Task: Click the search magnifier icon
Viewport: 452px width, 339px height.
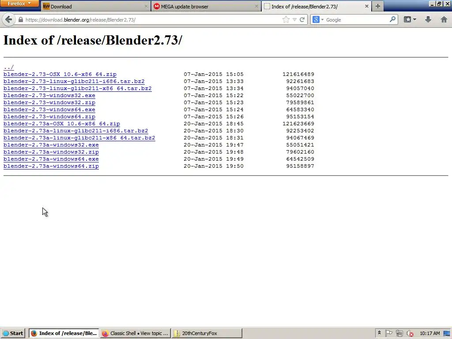Action: [x=392, y=19]
